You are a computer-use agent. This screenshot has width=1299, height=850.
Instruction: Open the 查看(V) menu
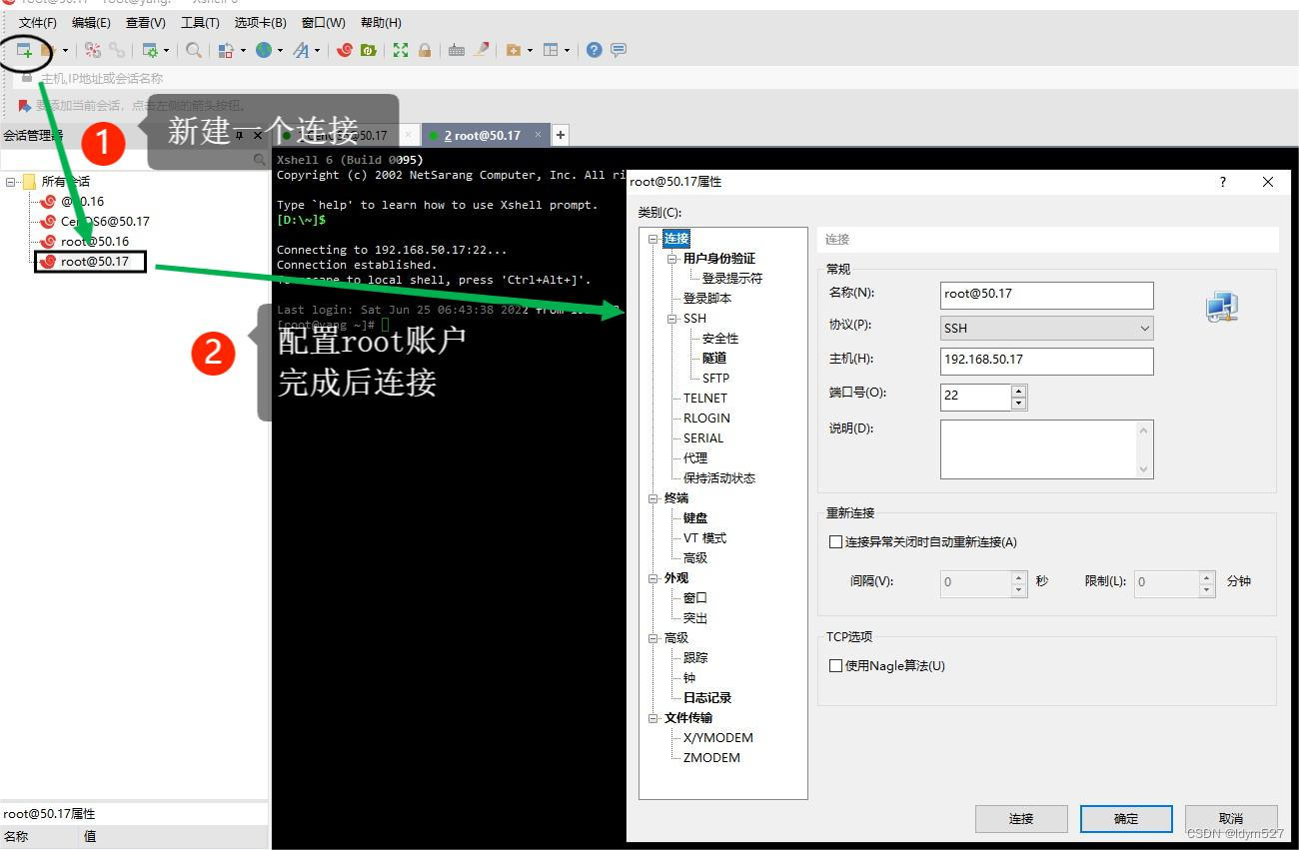[x=146, y=22]
